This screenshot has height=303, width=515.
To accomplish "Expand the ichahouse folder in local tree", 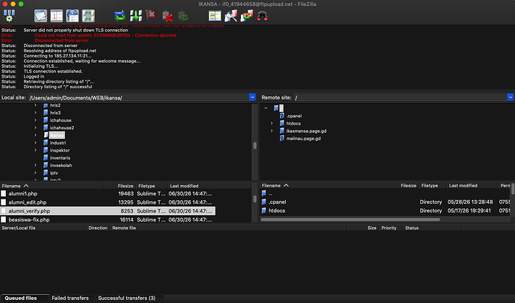I will [x=36, y=120].
